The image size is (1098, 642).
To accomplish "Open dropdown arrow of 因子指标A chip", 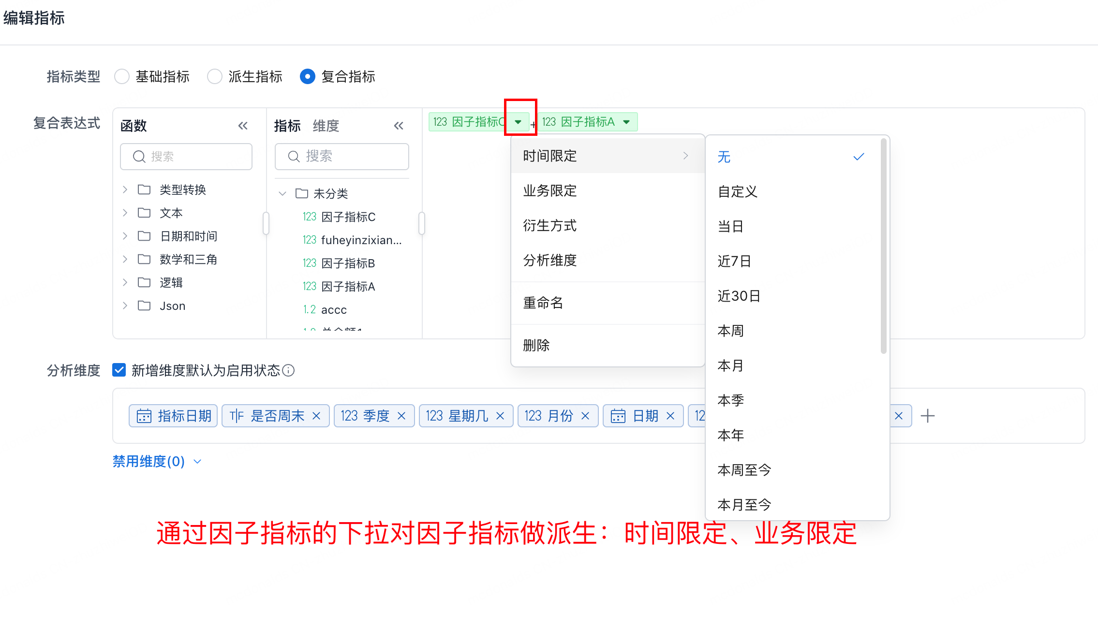I will coord(627,122).
